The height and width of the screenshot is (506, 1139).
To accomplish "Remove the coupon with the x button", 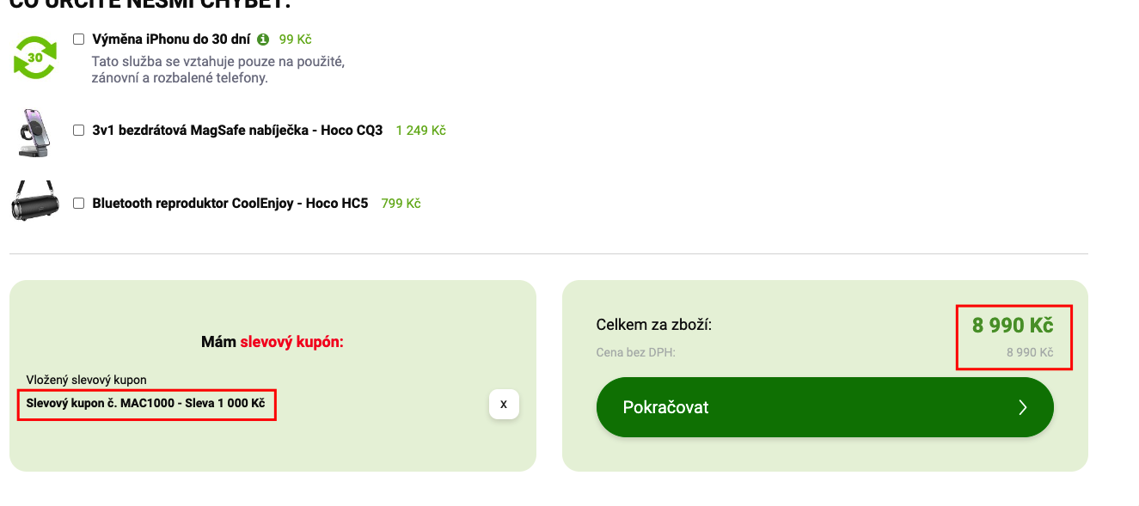I will pyautogui.click(x=504, y=404).
